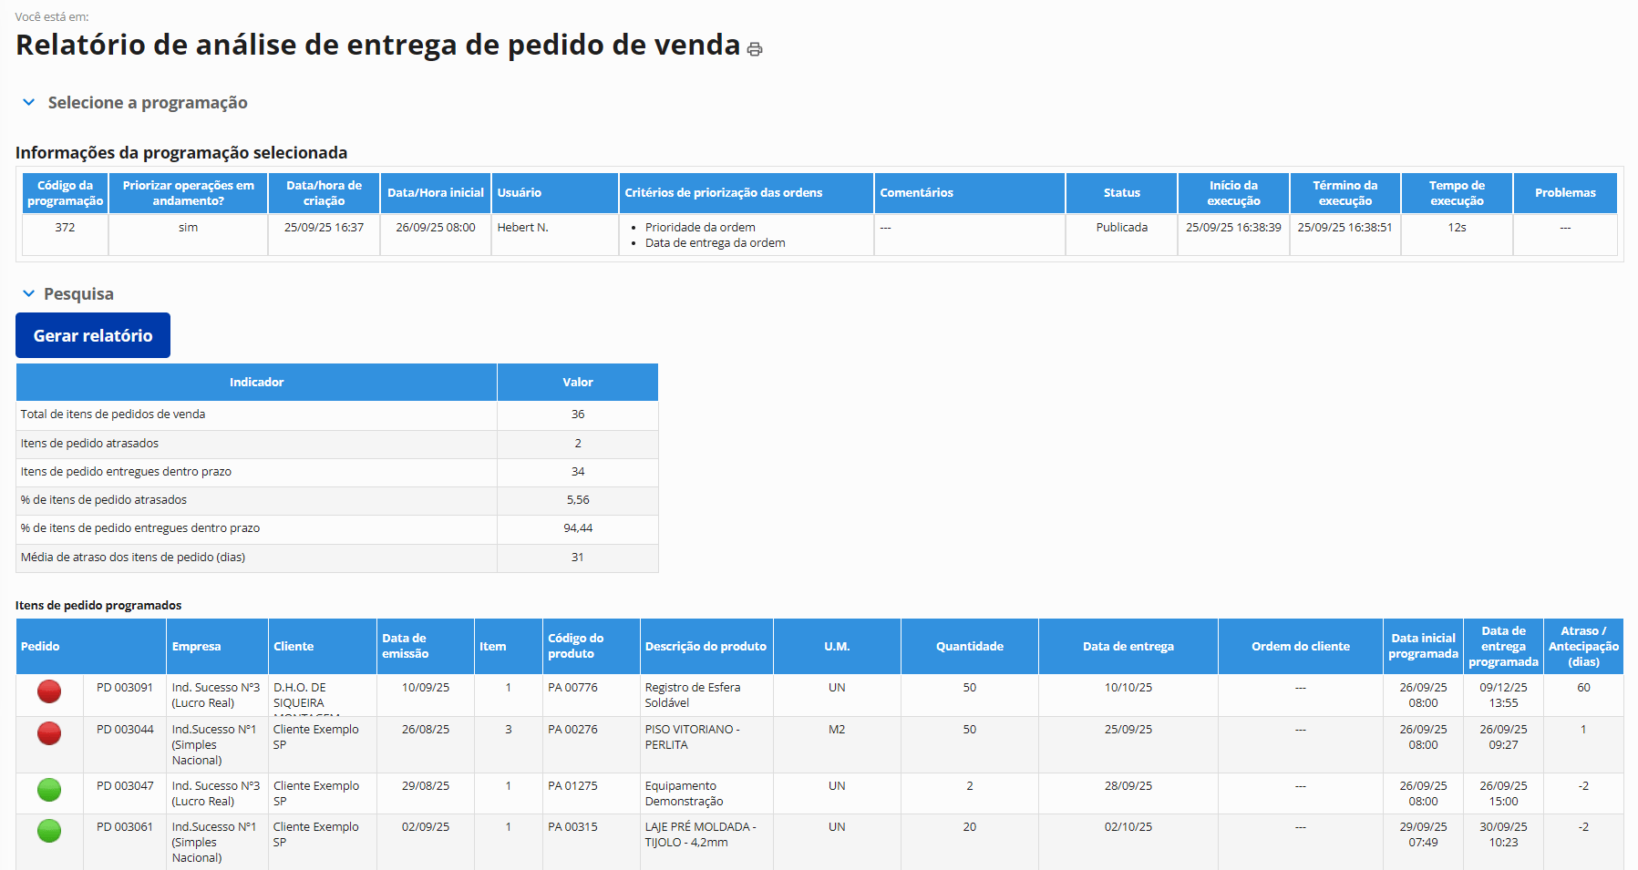
Task: Click red status indicator for PD 003044
Action: 49,733
